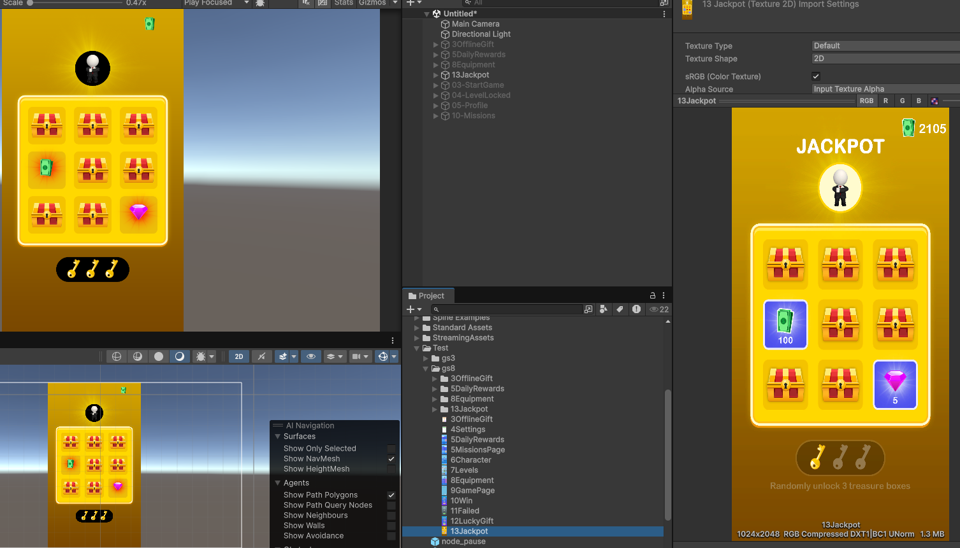This screenshot has width=960, height=548.
Task: Disable the sRGB (Color Texture) checkbox
Action: pyautogui.click(x=816, y=76)
